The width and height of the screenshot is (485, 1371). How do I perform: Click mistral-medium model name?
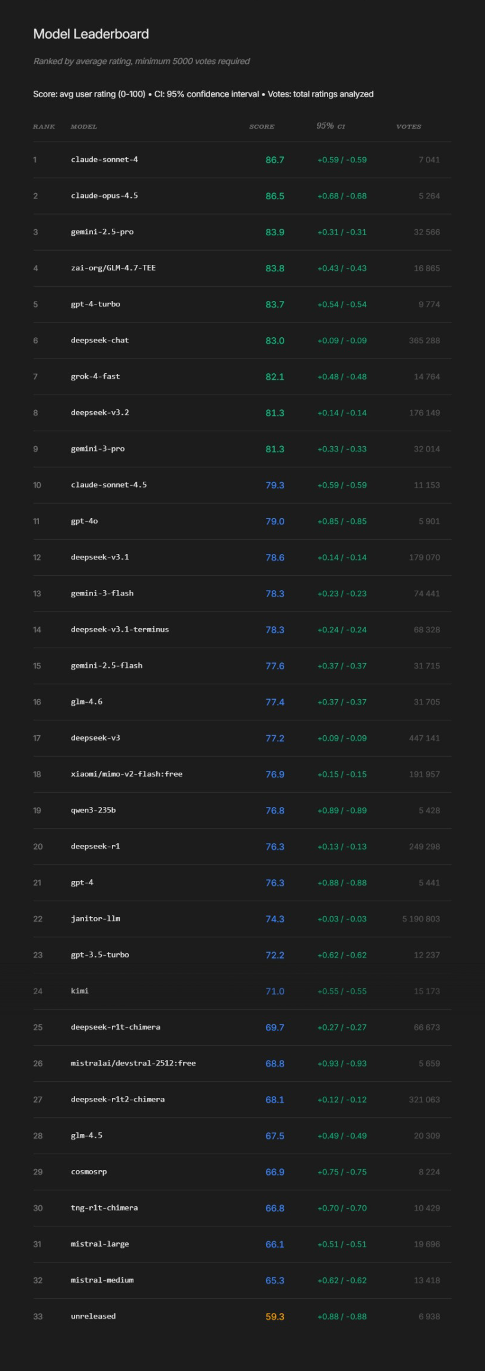click(x=102, y=1280)
